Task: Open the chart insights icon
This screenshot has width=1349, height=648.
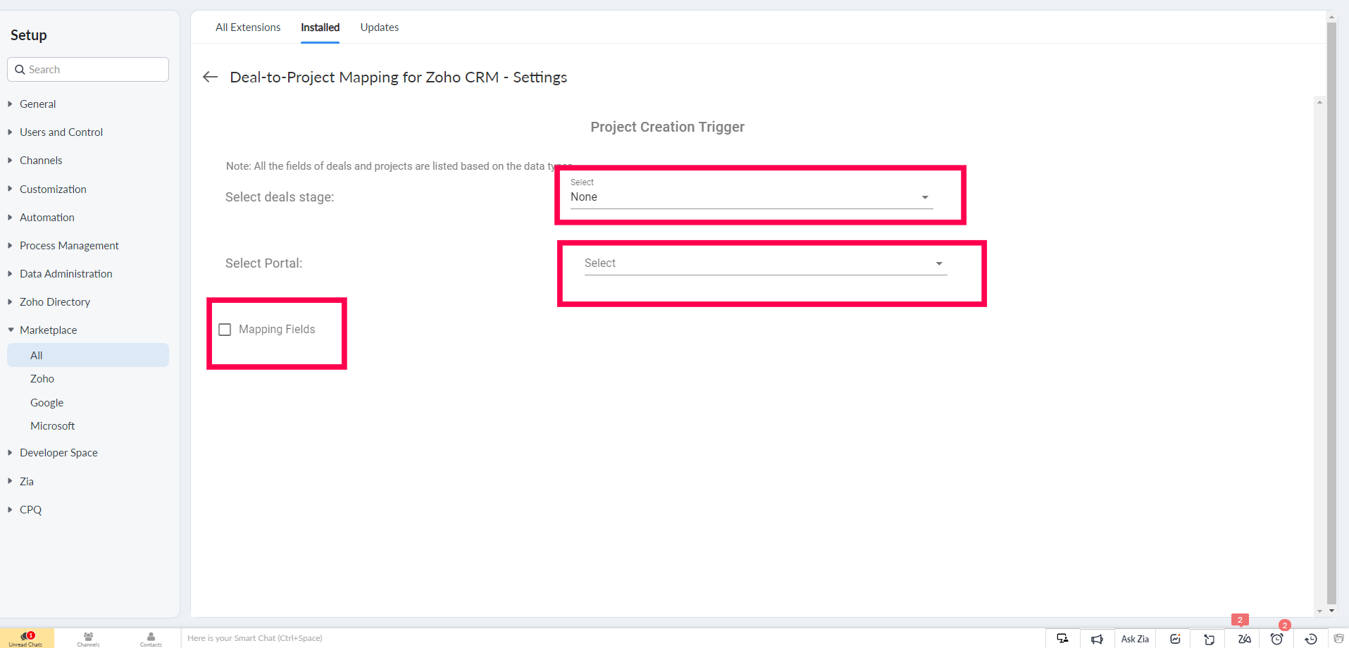Action: 1174,639
